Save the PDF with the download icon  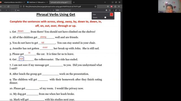pyautogui.click(x=109, y=10)
